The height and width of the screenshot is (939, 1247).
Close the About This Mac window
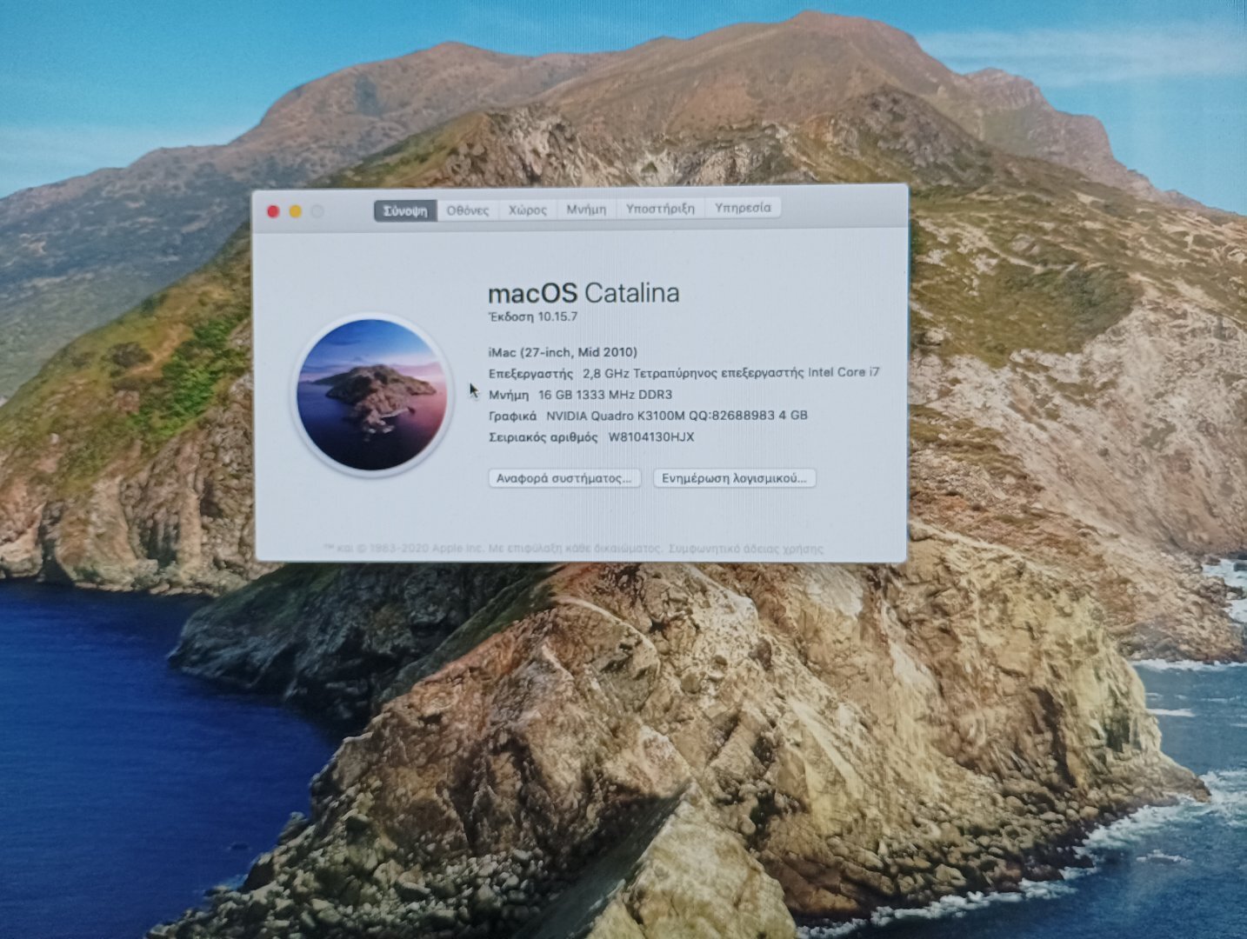273,211
